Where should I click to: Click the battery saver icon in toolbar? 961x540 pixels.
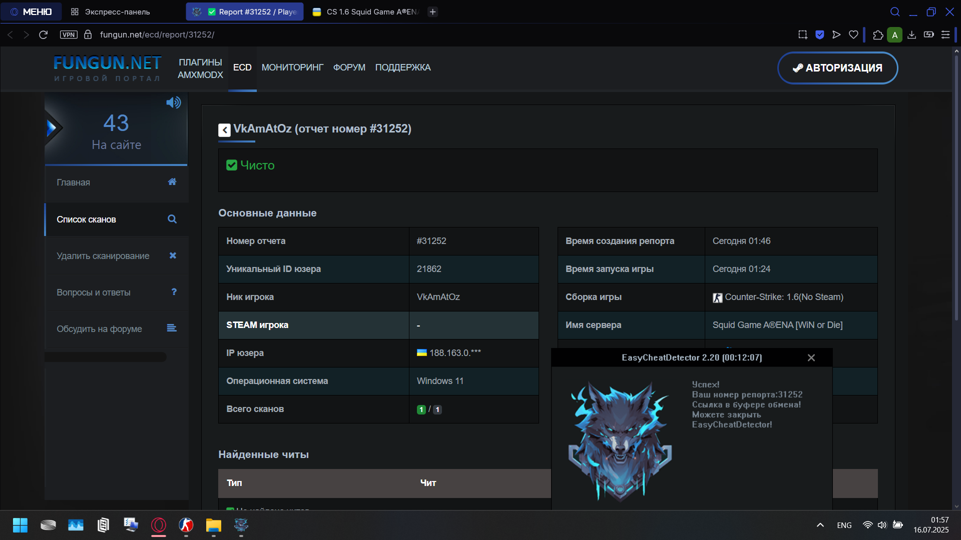click(x=929, y=34)
